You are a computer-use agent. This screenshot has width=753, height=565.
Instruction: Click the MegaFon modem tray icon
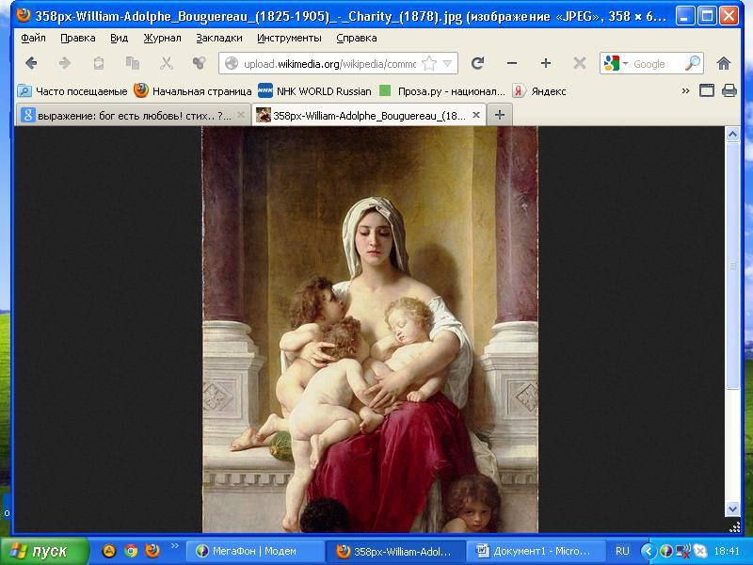[666, 551]
